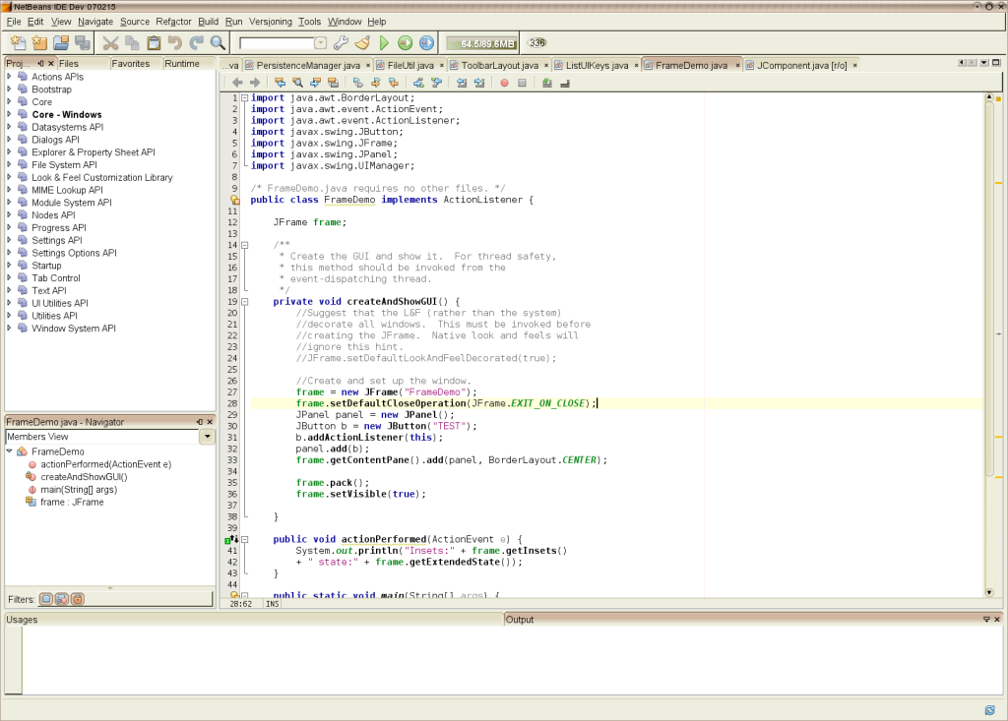1008x721 pixels.
Task: Collapse the actionPerformed method fold at line 40
Action: (245, 539)
